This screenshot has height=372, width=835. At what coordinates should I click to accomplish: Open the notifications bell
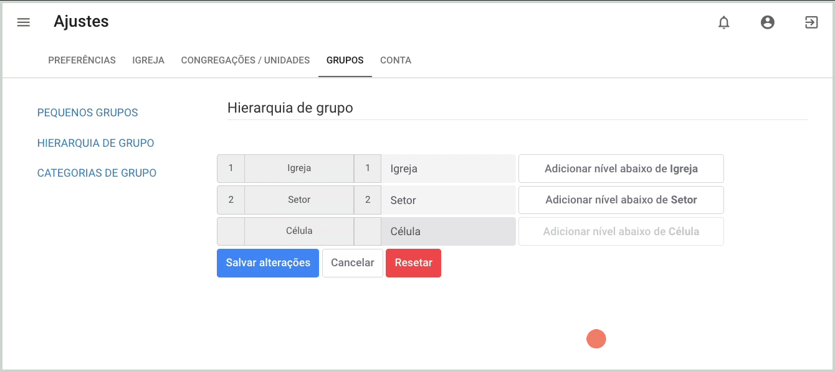click(723, 22)
